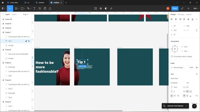Switch to the cv tab

click(x=28, y=2)
